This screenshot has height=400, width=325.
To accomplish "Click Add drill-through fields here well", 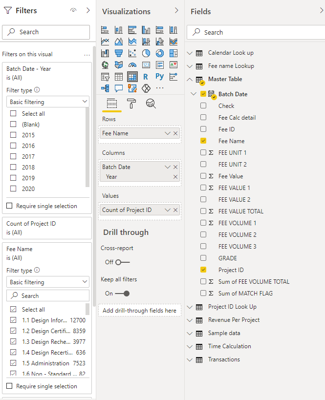I will coord(140,311).
